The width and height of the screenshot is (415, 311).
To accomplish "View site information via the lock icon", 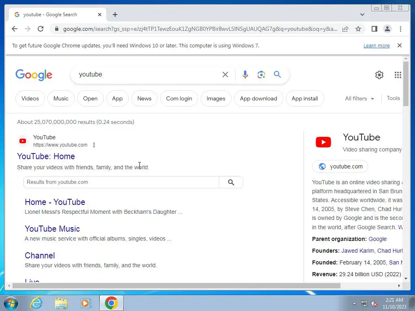I will coord(56,29).
